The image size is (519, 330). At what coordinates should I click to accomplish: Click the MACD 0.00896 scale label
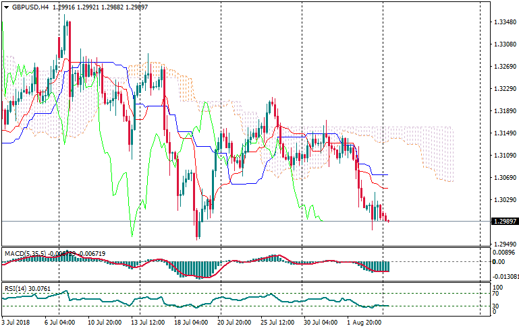(x=503, y=251)
